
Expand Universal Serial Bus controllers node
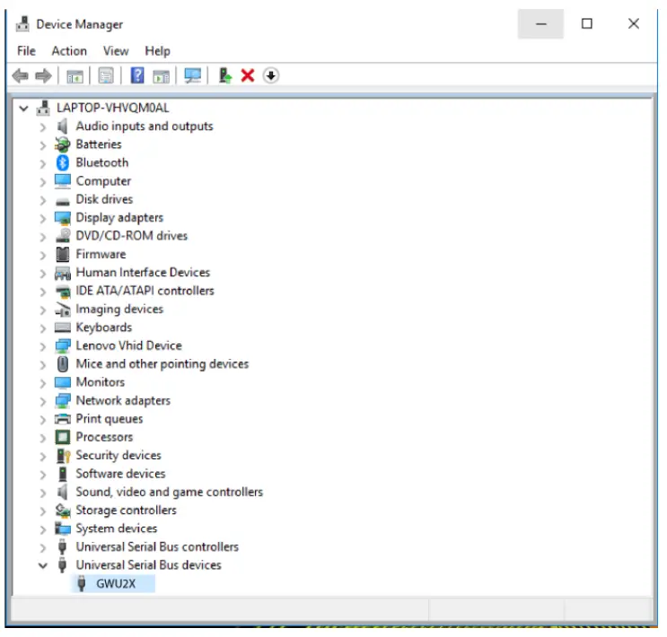click(42, 547)
